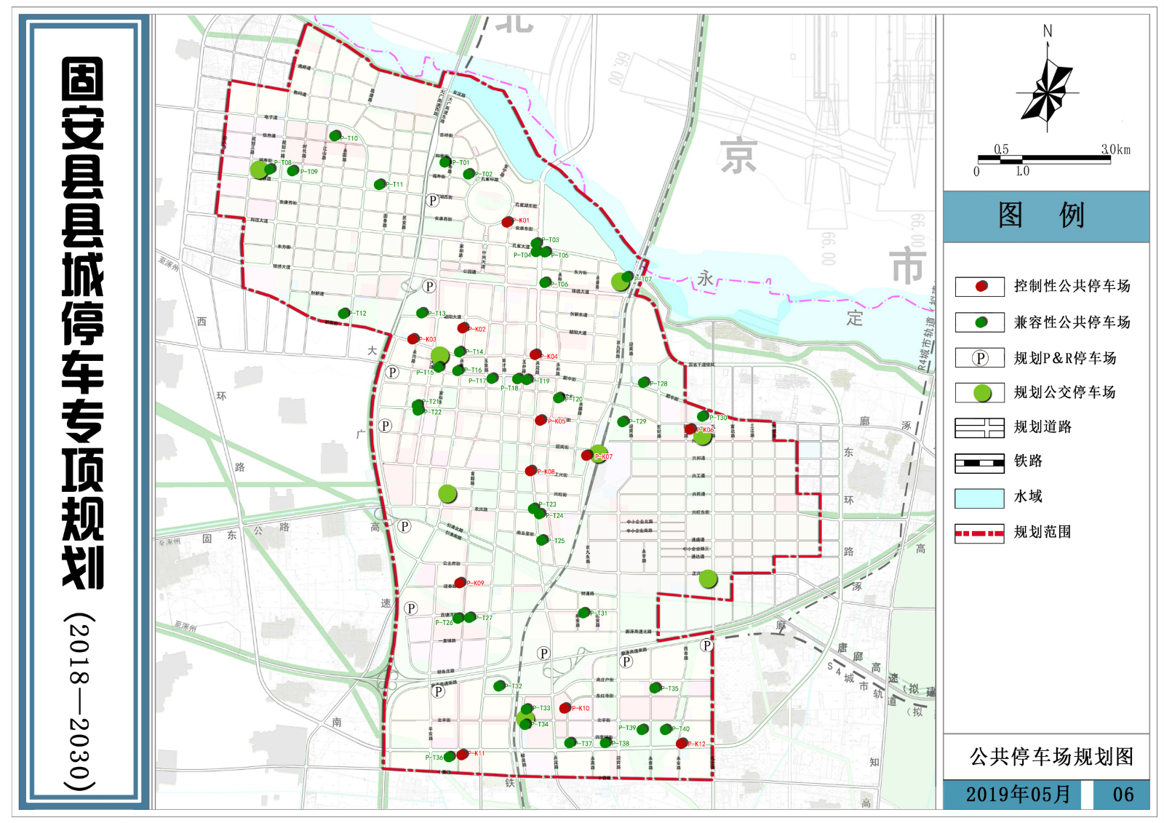
Task: Click the red P-K02 parking marker
Action: (463, 328)
